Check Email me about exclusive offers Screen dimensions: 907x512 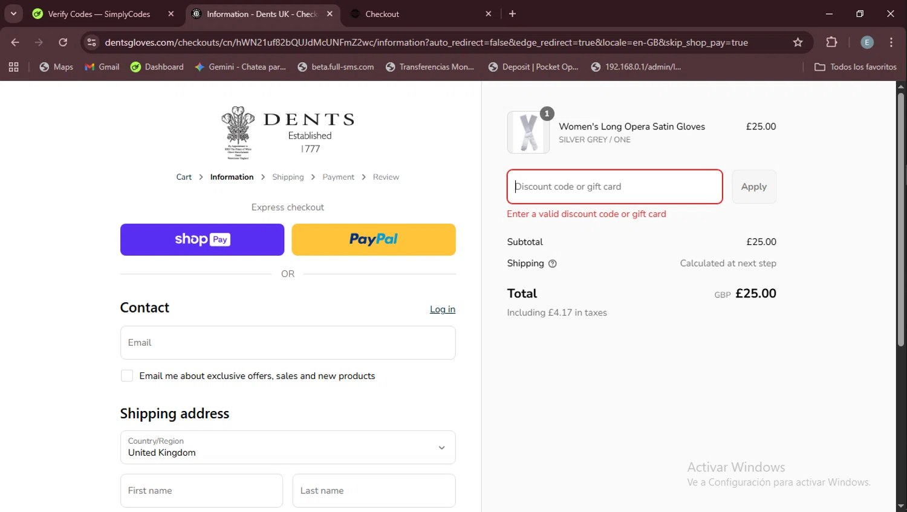(127, 376)
